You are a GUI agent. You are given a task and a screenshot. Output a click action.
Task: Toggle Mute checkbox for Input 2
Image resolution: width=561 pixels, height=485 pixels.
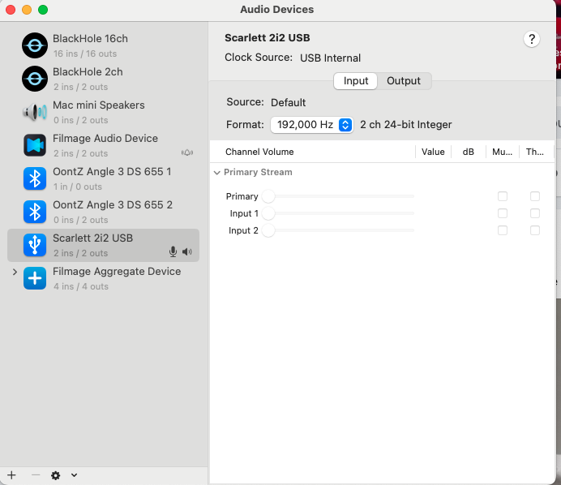coord(503,230)
